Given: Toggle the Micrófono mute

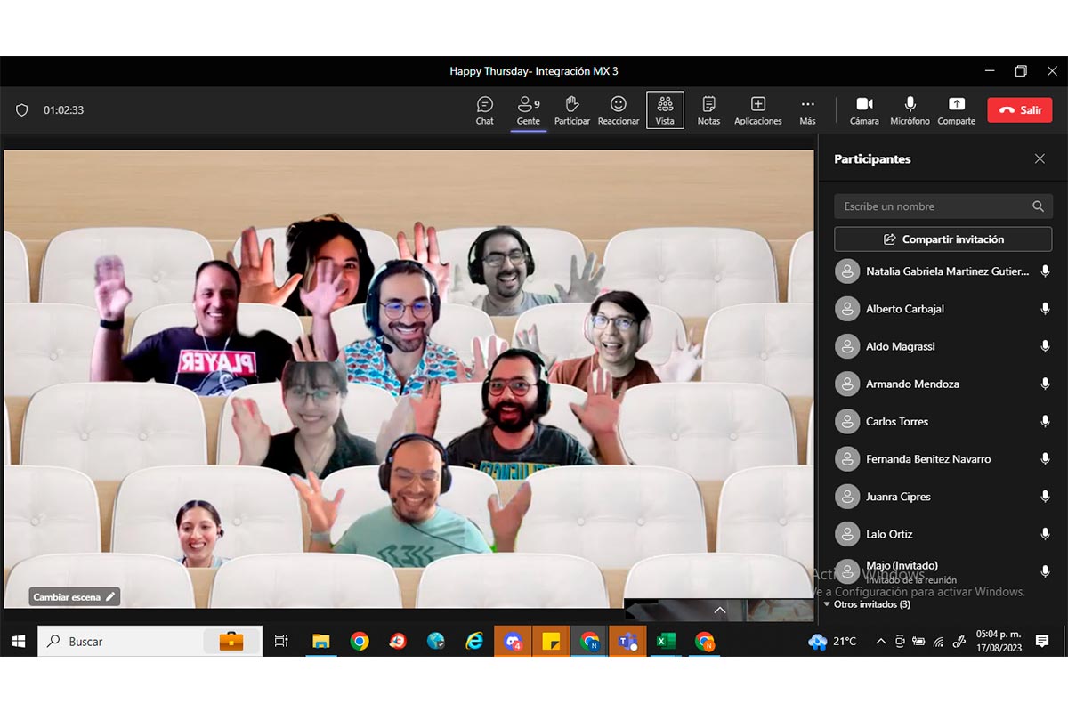Looking at the screenshot, I should click(x=910, y=110).
